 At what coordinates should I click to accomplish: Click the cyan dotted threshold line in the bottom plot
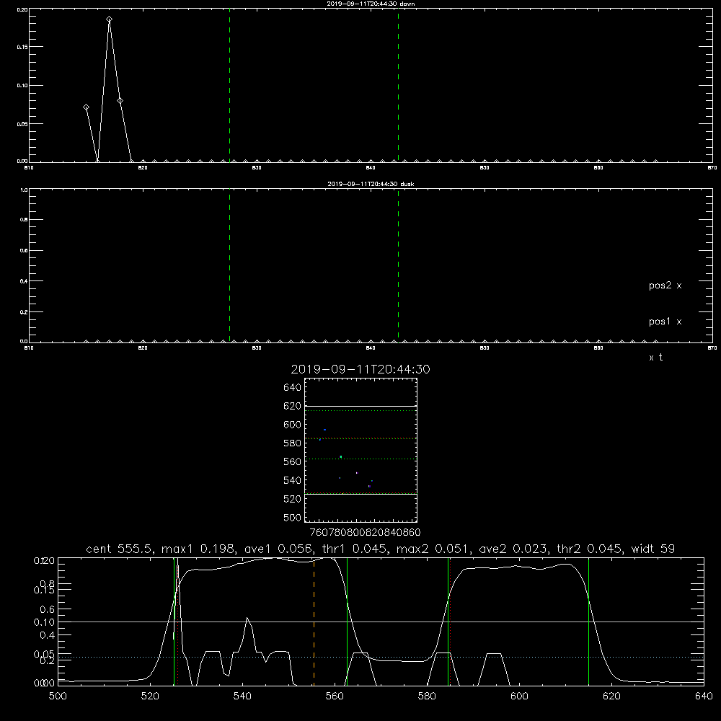click(381, 657)
